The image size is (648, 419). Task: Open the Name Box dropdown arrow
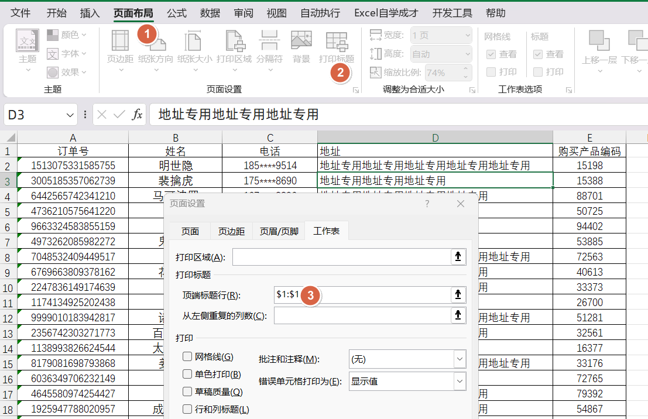point(70,115)
